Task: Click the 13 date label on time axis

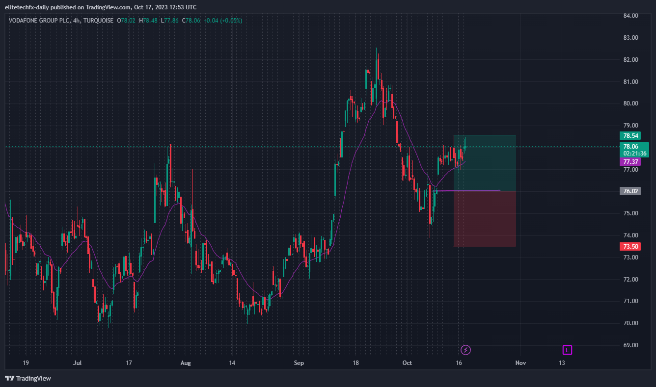Action: [x=562, y=363]
